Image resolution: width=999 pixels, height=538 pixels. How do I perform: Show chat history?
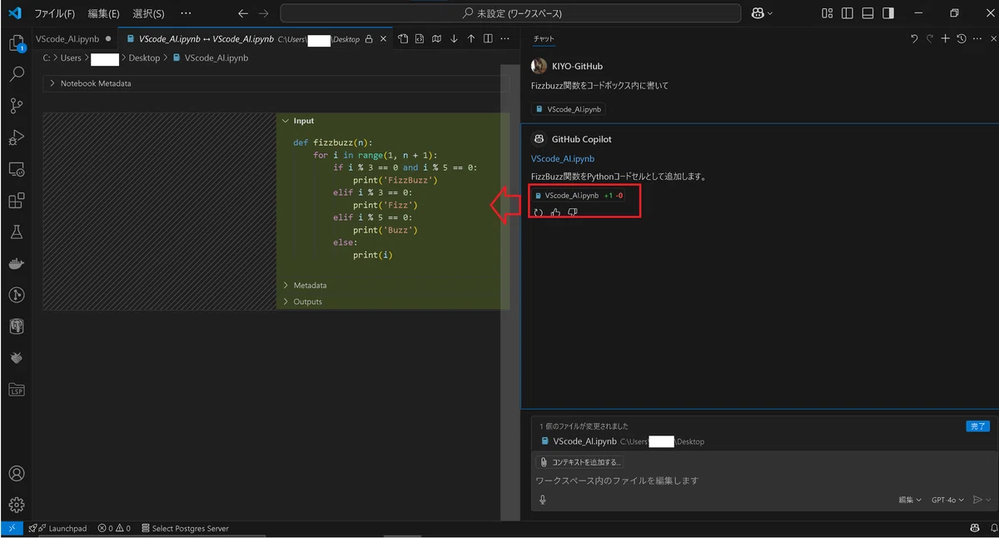coord(962,38)
